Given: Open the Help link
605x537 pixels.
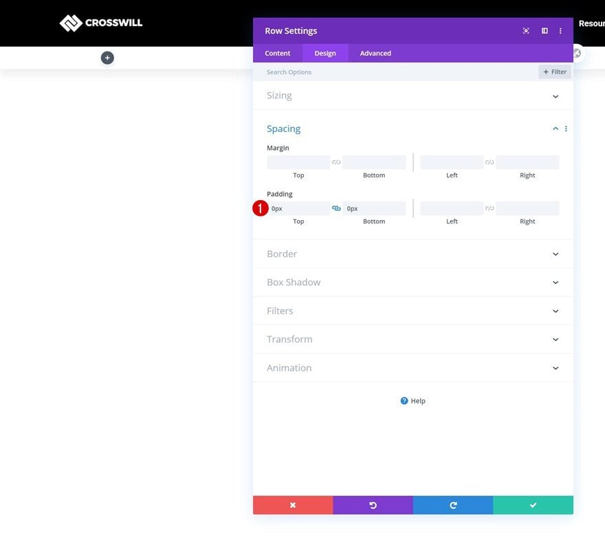Looking at the screenshot, I should [413, 401].
